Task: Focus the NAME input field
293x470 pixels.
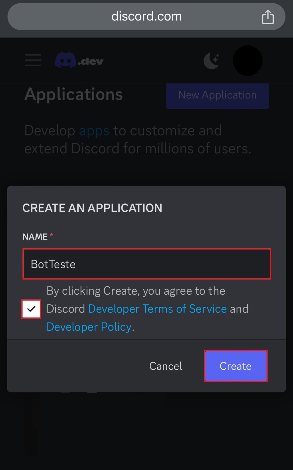Action: coord(146,264)
